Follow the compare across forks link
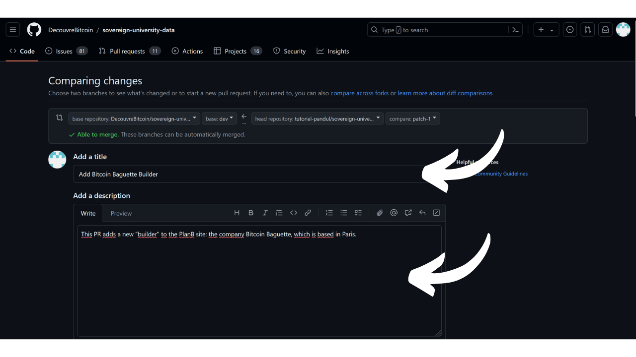This screenshot has height=357, width=636. tap(359, 93)
